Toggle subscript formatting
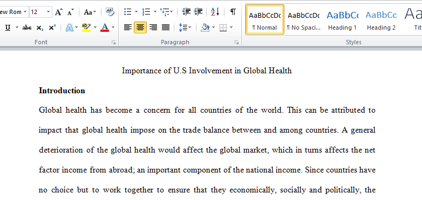This screenshot has width=422, height=200. pyautogui.click(x=40, y=27)
